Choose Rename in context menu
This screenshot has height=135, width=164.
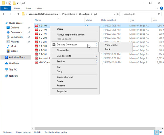click(61, 86)
